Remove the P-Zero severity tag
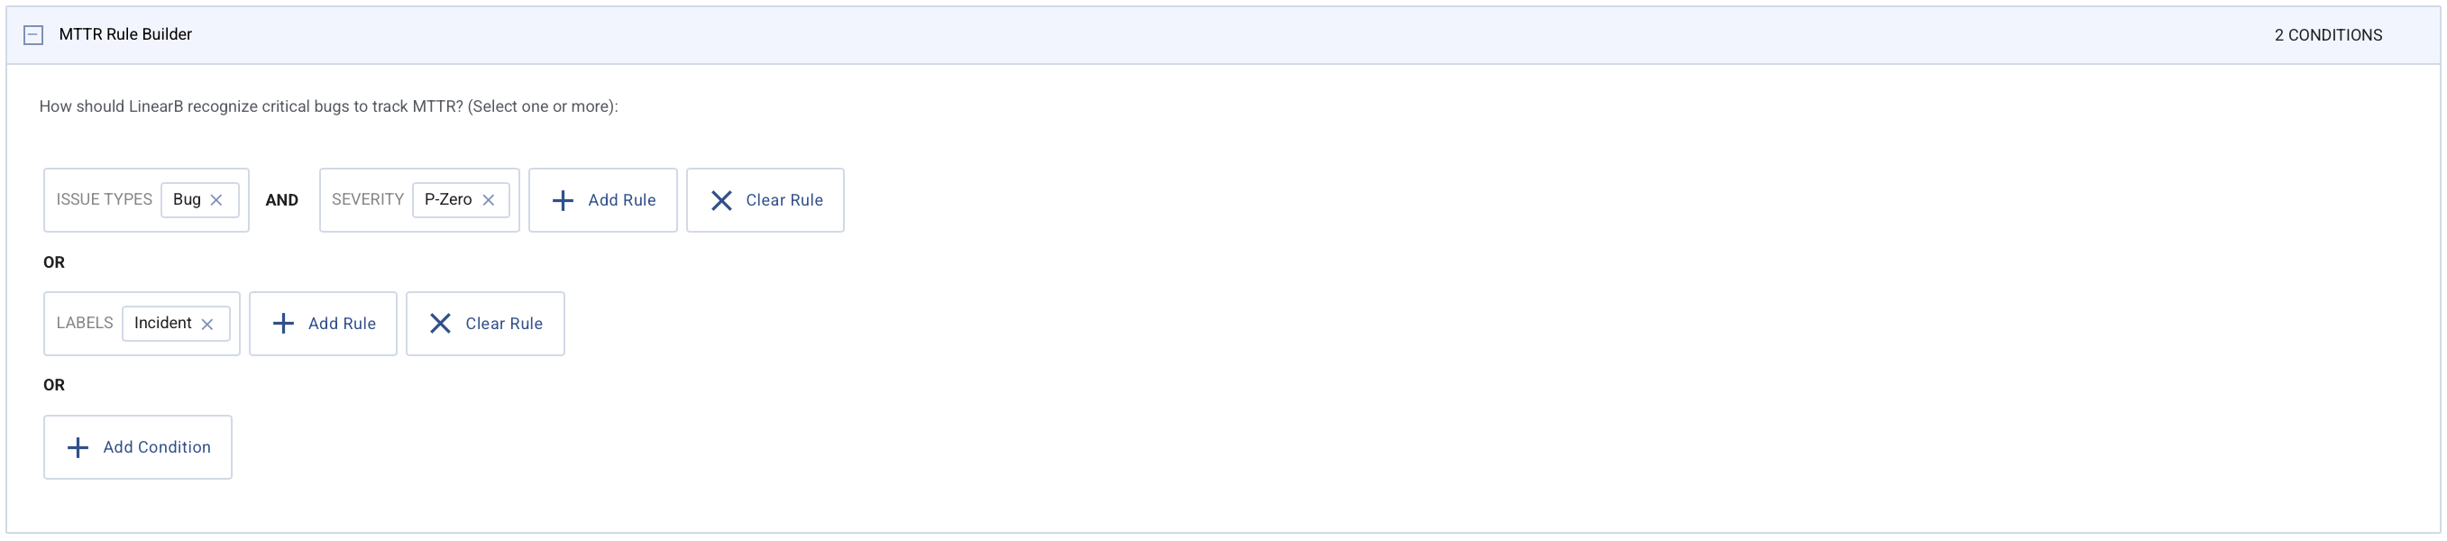2447x541 pixels. [x=489, y=200]
